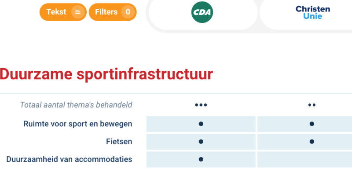Click CDA dot in Fietsen row
This screenshot has width=352, height=176.
pos(201,142)
